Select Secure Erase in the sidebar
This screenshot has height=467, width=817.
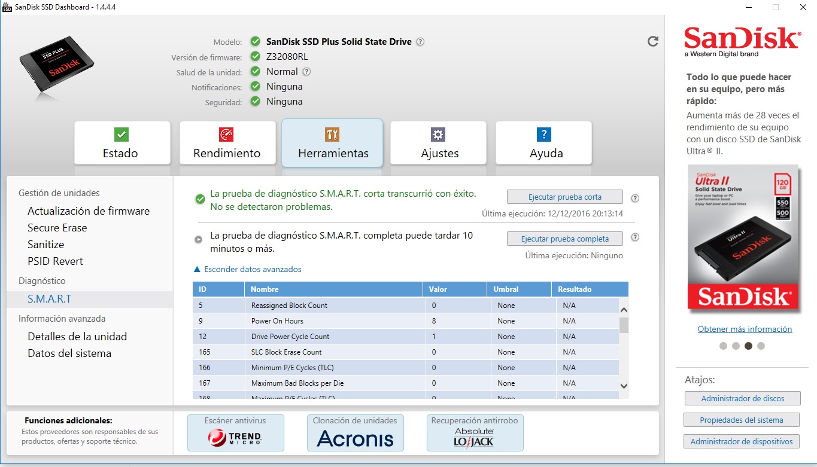[57, 228]
